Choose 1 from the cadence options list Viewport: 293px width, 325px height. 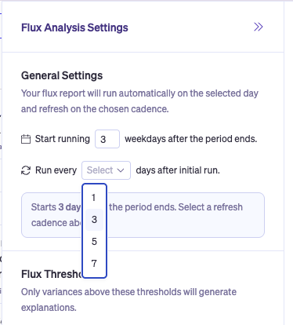click(94, 198)
